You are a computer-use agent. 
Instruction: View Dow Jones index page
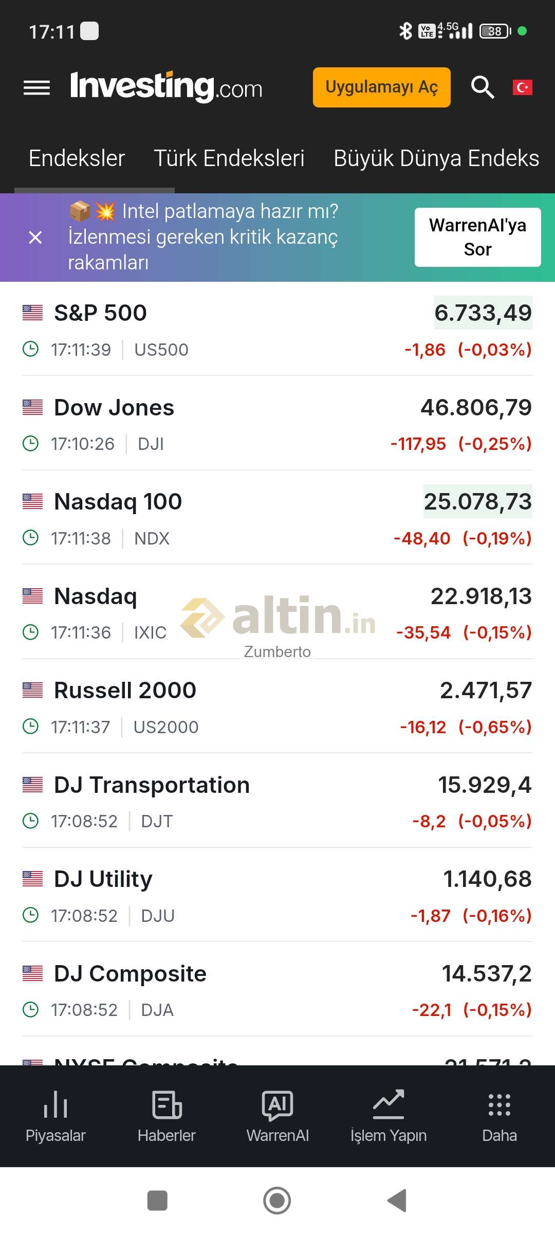(x=114, y=408)
